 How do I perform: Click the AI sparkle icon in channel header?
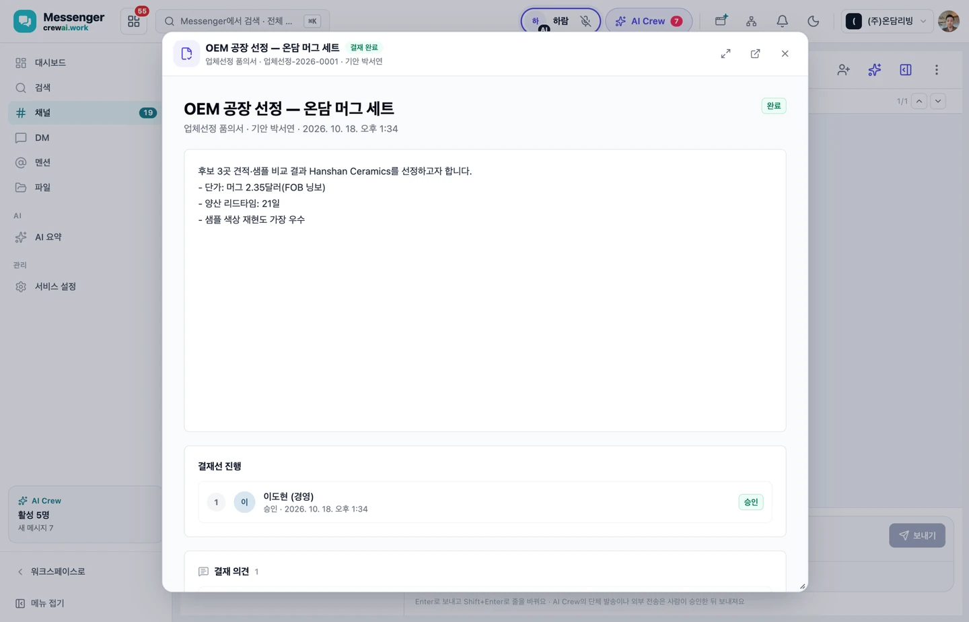pos(874,70)
